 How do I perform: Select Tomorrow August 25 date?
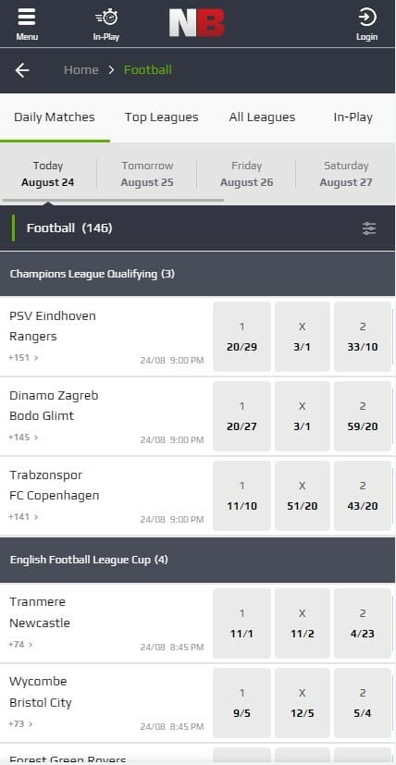click(147, 174)
